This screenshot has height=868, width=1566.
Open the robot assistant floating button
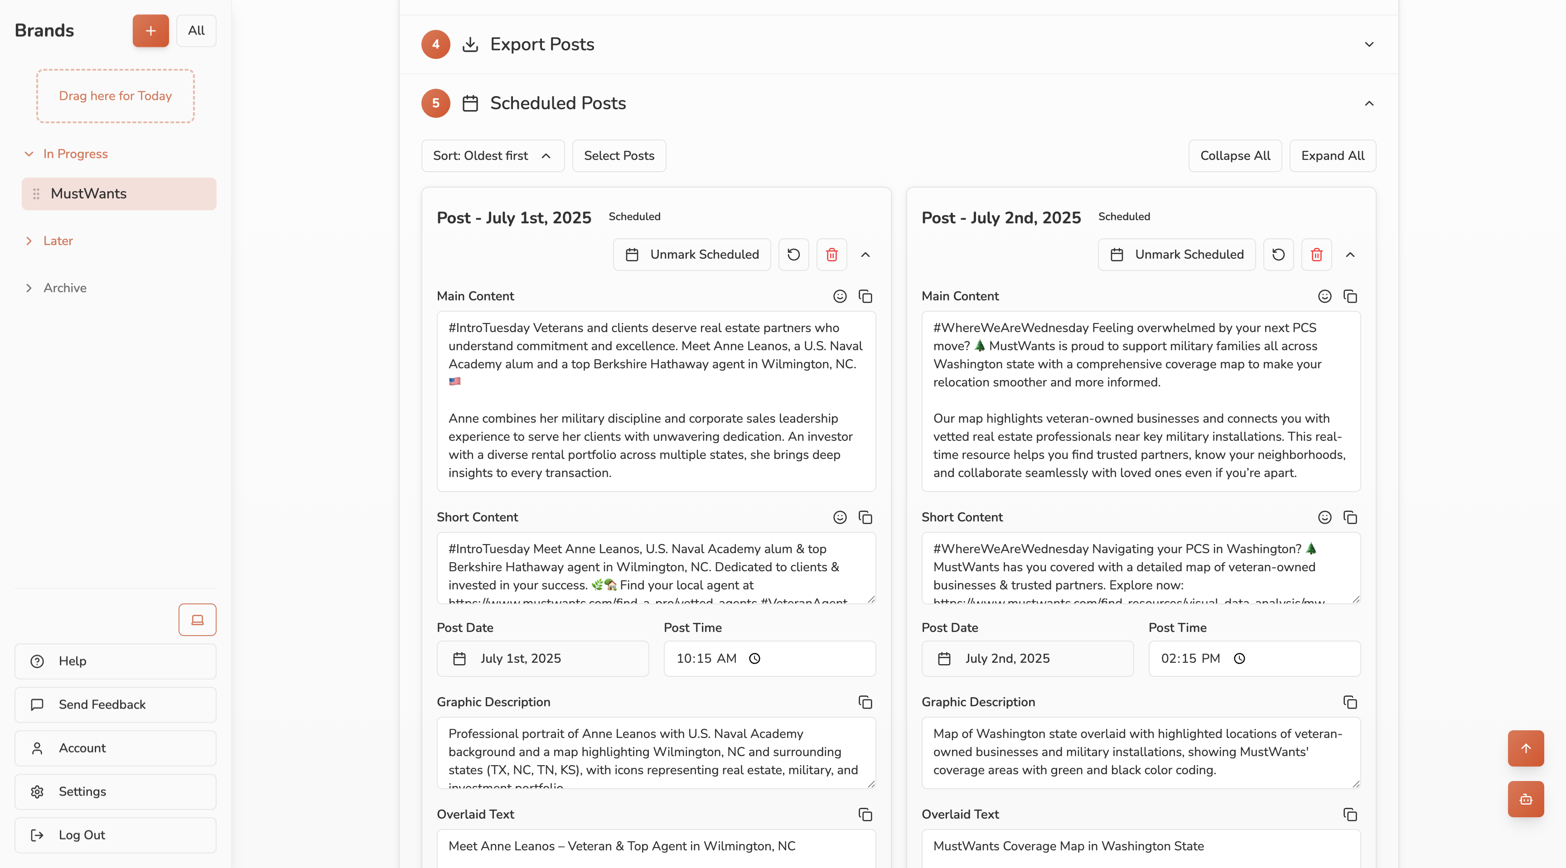point(1526,799)
